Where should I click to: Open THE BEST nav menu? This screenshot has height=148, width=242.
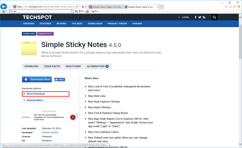(77, 23)
